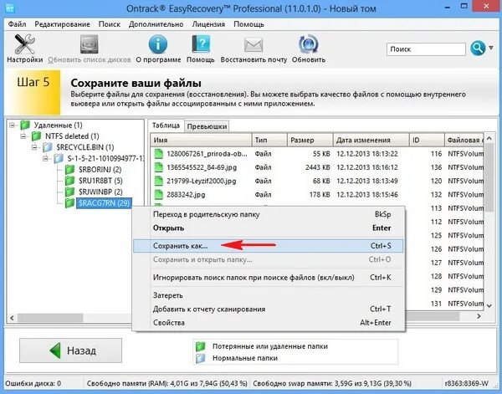Click the О программе info icon
This screenshot has height=394, width=502.
[x=158, y=44]
